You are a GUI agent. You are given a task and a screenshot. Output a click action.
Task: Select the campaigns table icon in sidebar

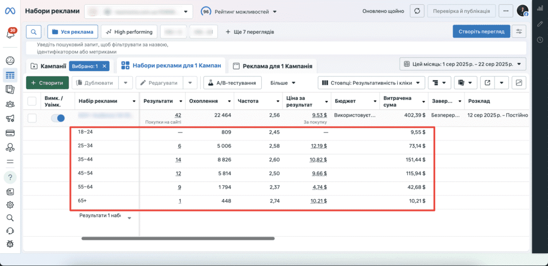click(x=10, y=75)
